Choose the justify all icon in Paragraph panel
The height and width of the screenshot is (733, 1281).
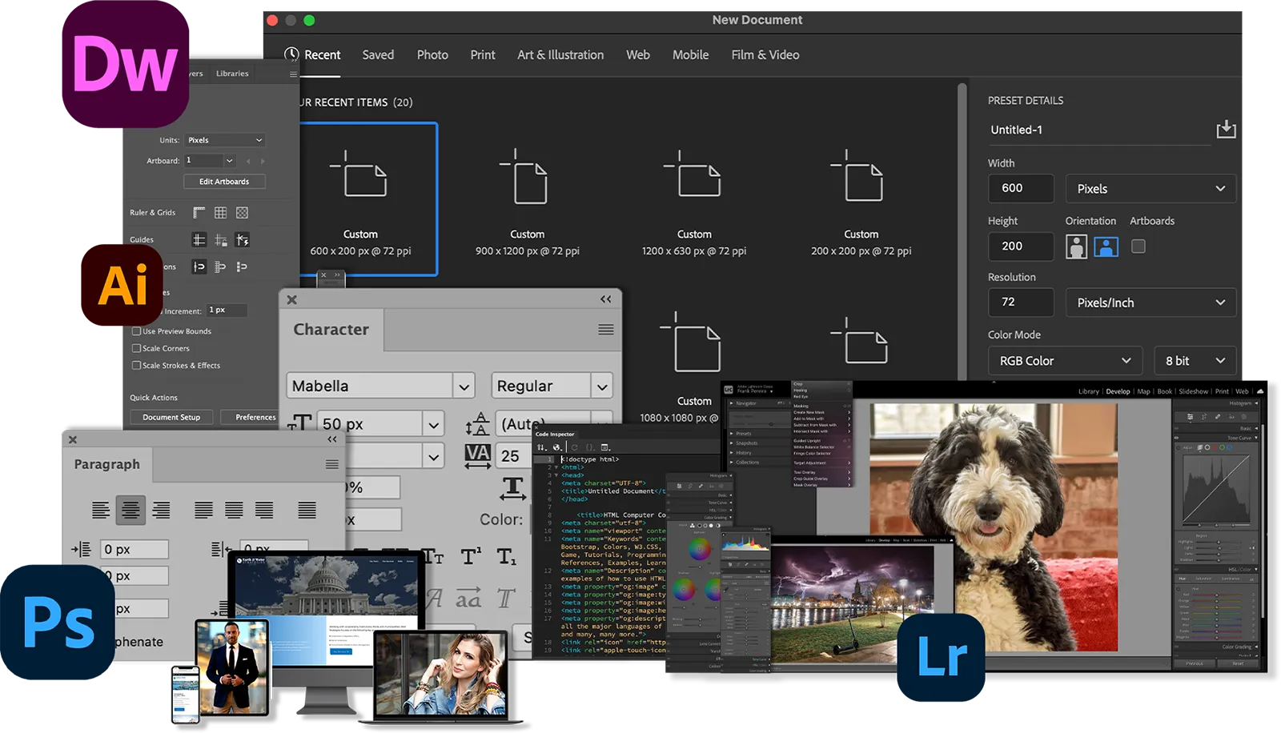tap(307, 510)
